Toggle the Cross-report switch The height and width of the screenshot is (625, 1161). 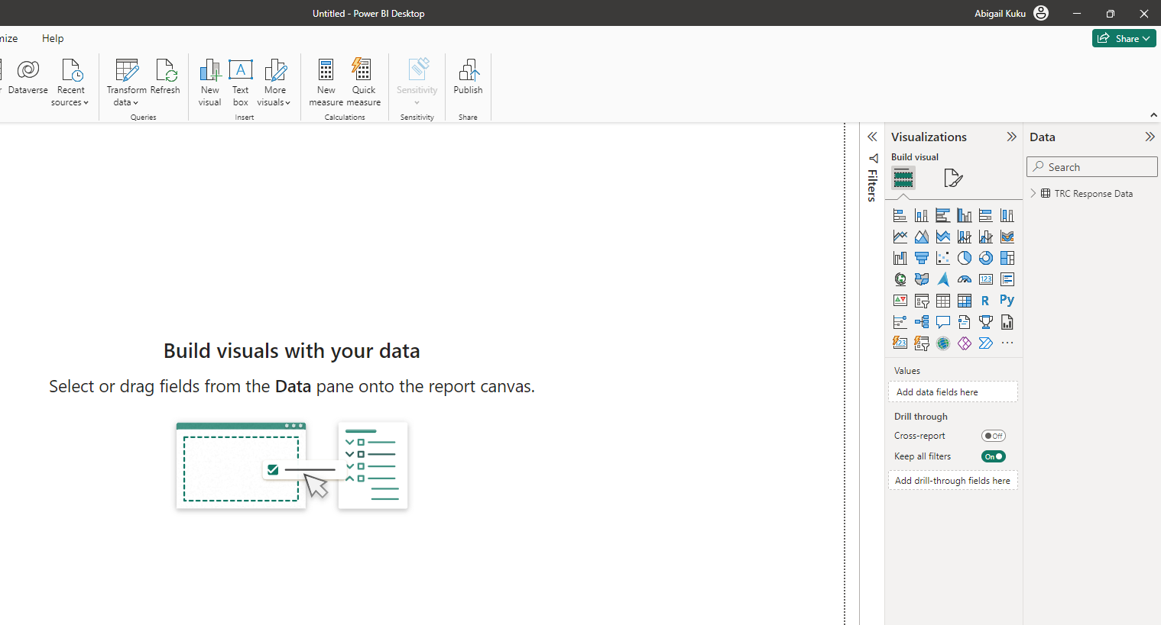click(994, 436)
